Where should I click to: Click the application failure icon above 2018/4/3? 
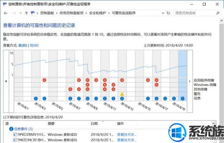tap(44, 80)
